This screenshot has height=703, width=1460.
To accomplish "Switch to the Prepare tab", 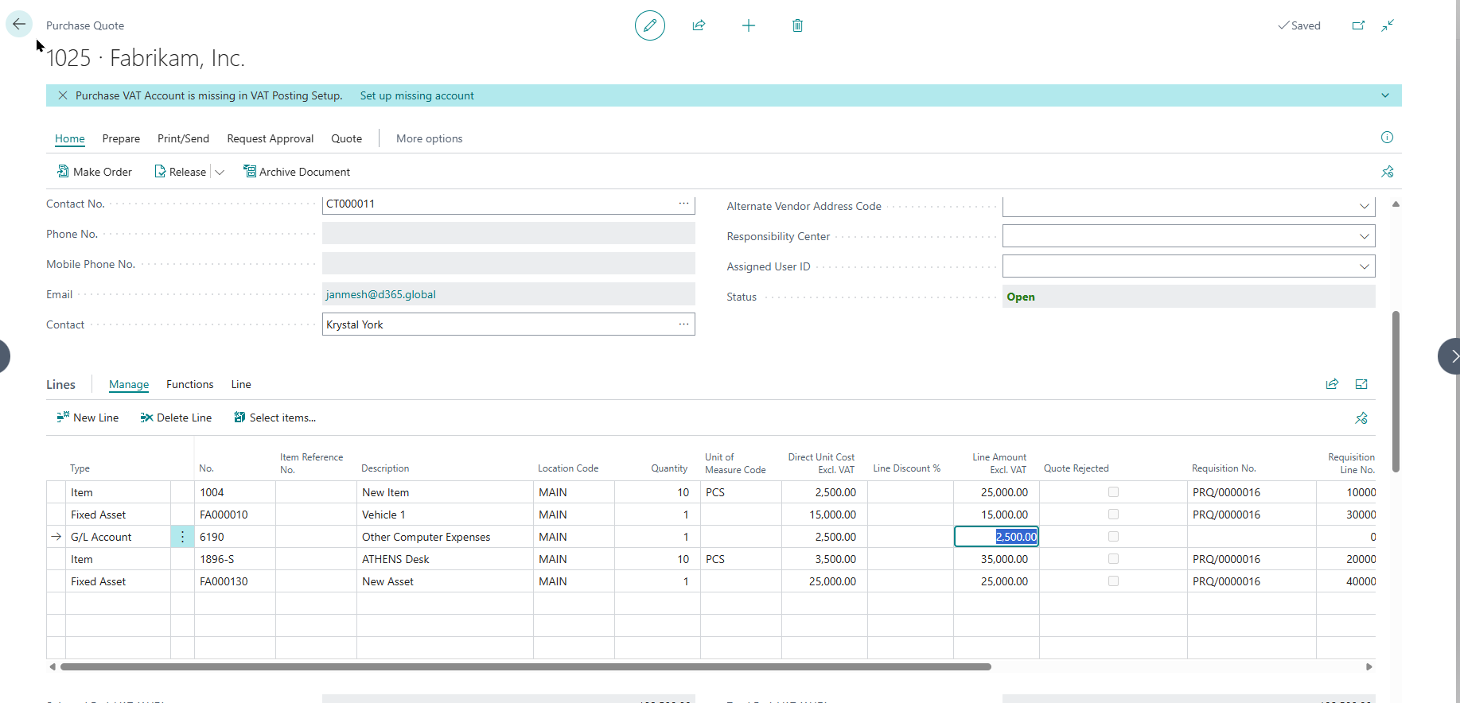I will pos(121,138).
